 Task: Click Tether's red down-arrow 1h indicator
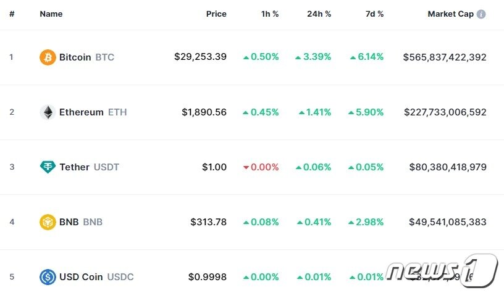pyautogui.click(x=246, y=167)
